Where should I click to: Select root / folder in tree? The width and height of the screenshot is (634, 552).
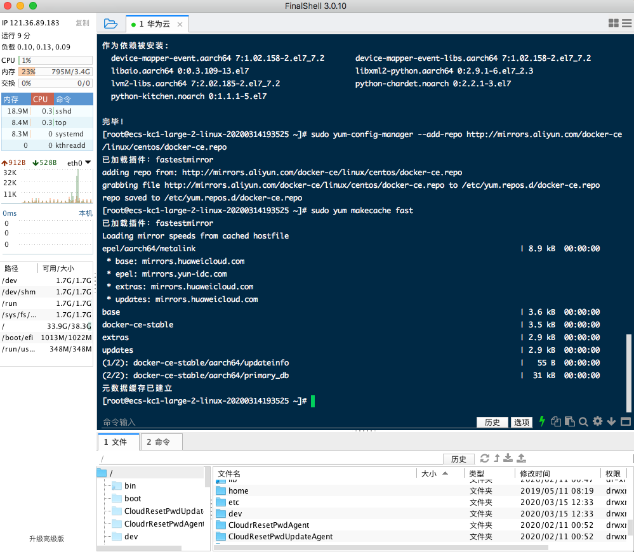pyautogui.click(x=152, y=473)
